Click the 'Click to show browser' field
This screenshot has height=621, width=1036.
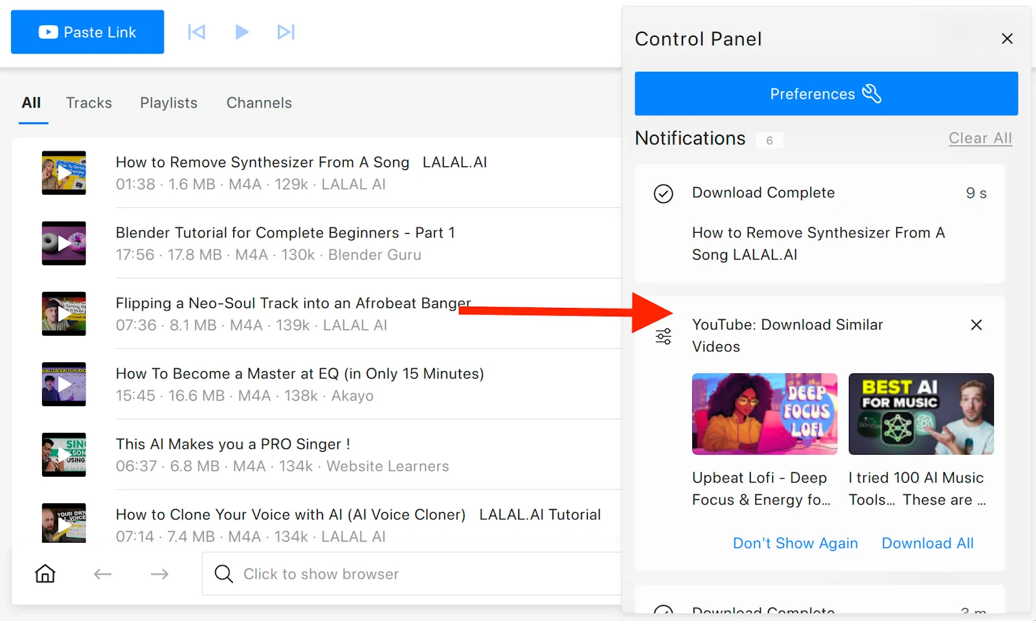click(x=412, y=574)
